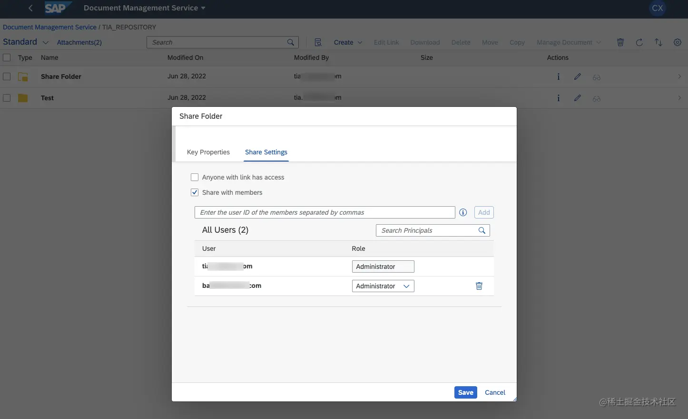Viewport: 688px width, 419px height.
Task: Open the Test folder name
Action: 47,98
